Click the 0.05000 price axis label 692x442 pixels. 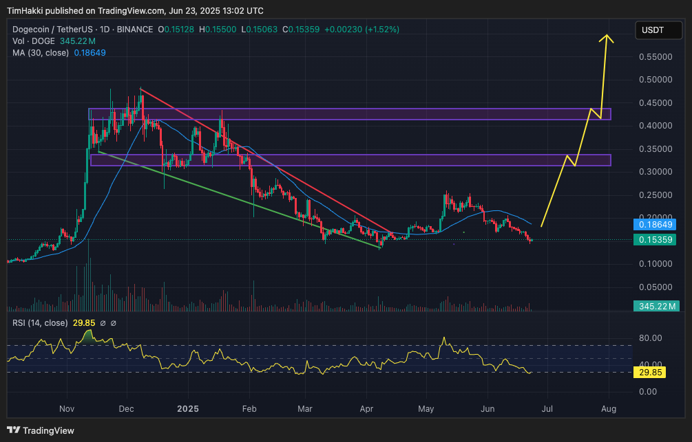click(656, 287)
